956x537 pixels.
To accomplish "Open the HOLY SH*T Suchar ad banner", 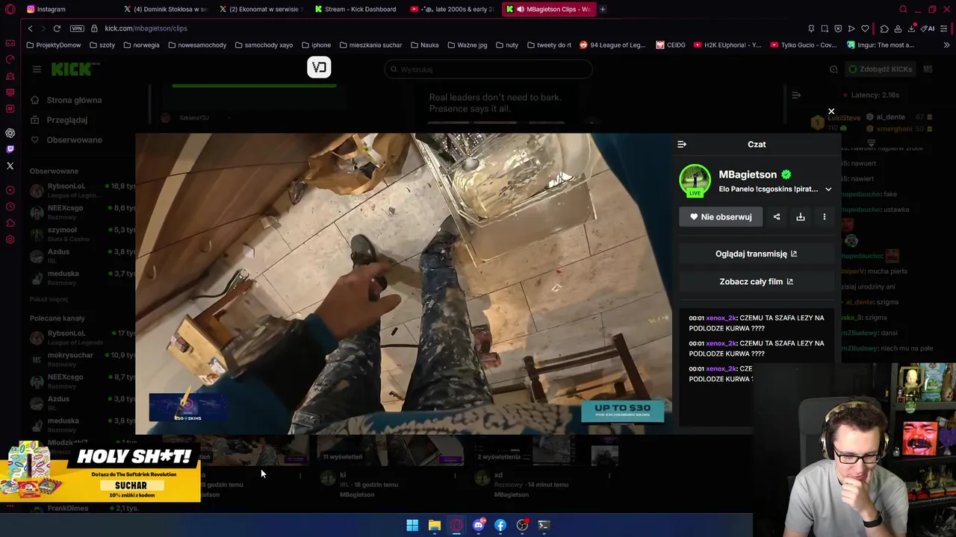I will 100,471.
